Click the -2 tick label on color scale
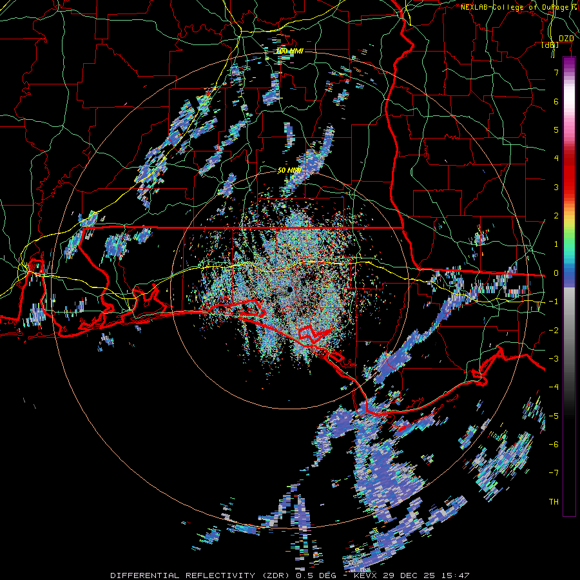Viewport: 580px width, 580px height. point(554,330)
